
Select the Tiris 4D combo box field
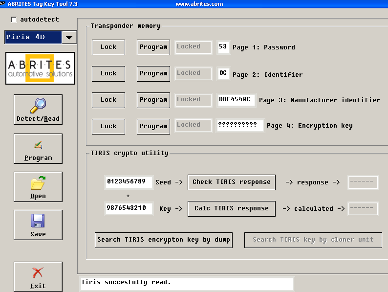click(33, 37)
